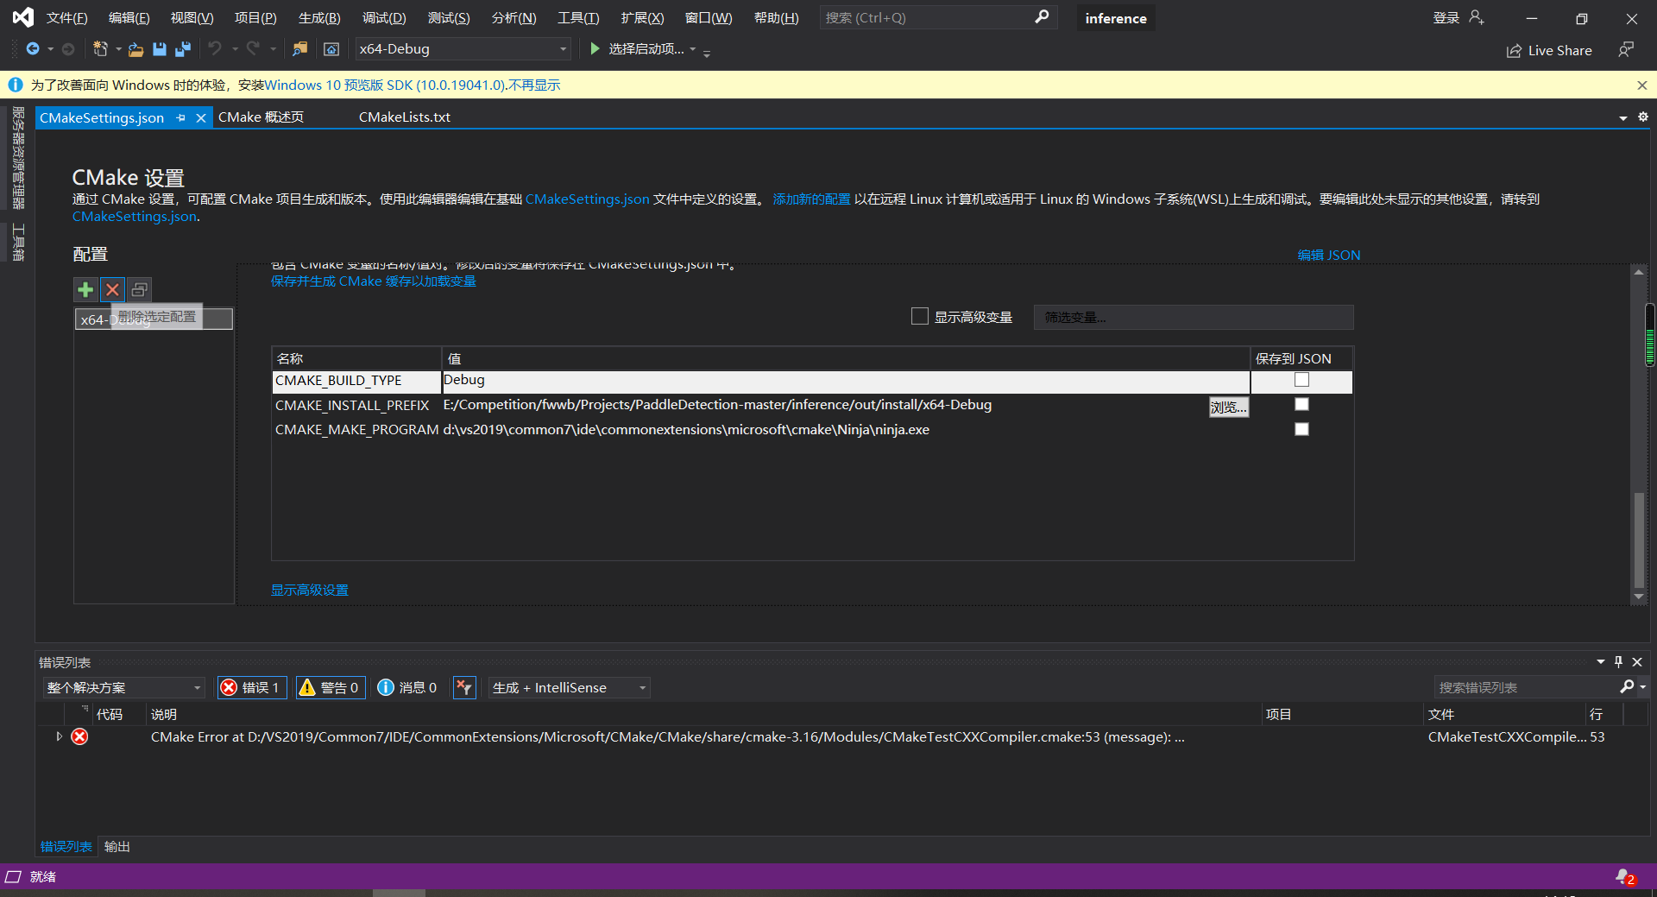Add a new configuration with green plus
Screen dimensions: 1657x897
85,289
